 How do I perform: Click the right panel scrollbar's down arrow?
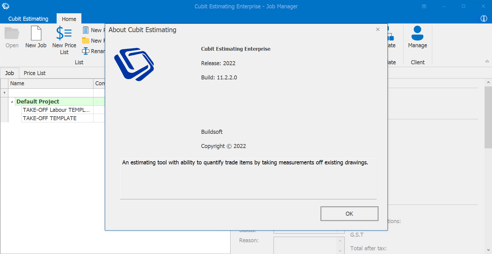click(x=488, y=250)
